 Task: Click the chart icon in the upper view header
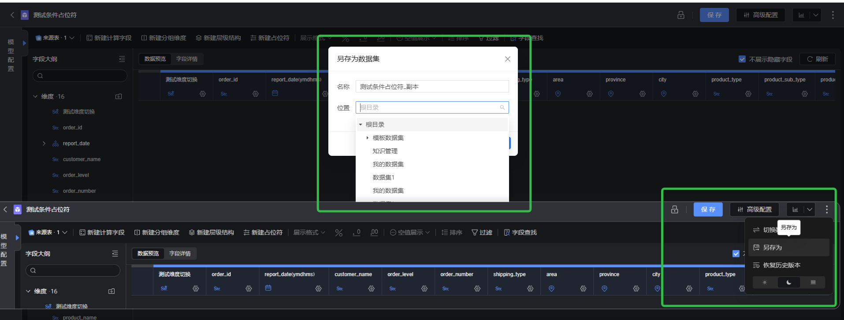(801, 15)
